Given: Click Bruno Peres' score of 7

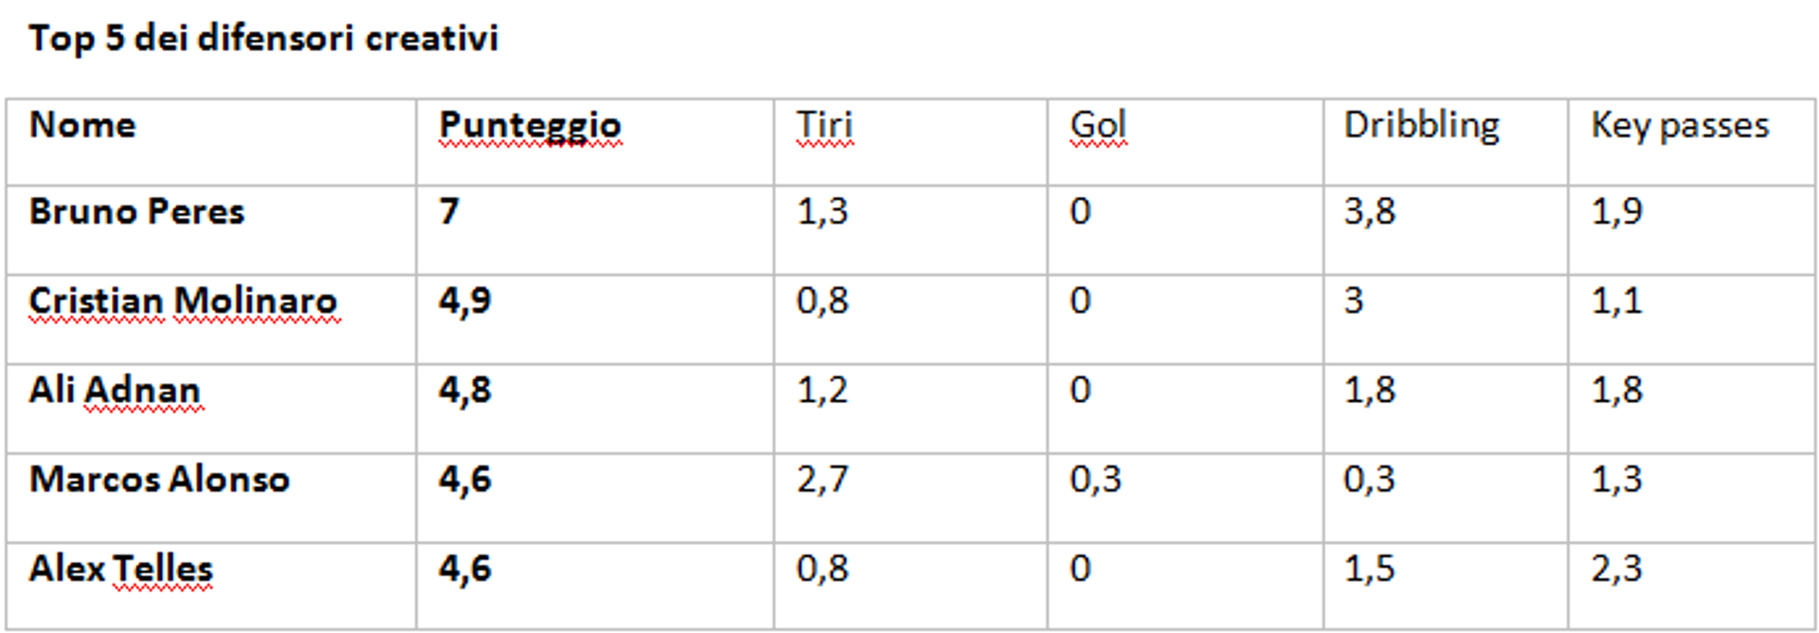Looking at the screenshot, I should click(x=449, y=211).
